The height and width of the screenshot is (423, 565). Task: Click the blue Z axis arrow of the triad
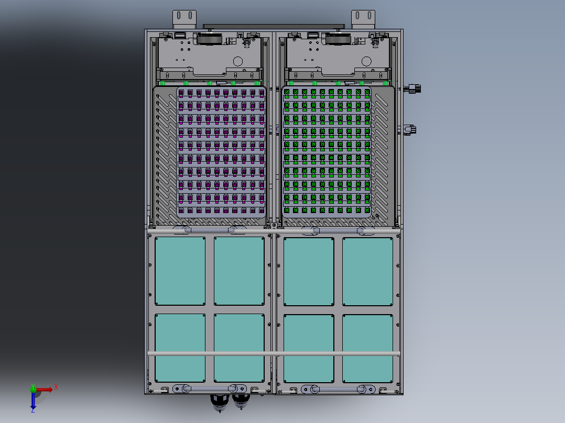coord(33,400)
